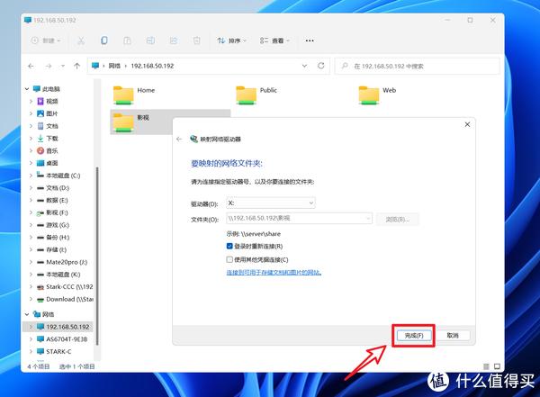
Task: Select the Web shared folder
Action: pyautogui.click(x=378, y=95)
